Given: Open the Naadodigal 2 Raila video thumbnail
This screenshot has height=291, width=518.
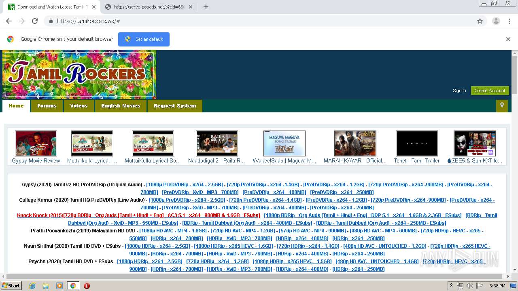Looking at the screenshot, I should [x=217, y=143].
